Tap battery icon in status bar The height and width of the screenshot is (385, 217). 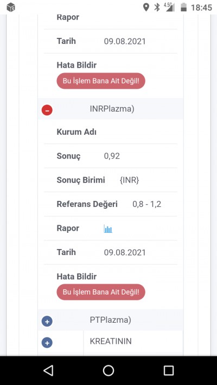(x=183, y=8)
